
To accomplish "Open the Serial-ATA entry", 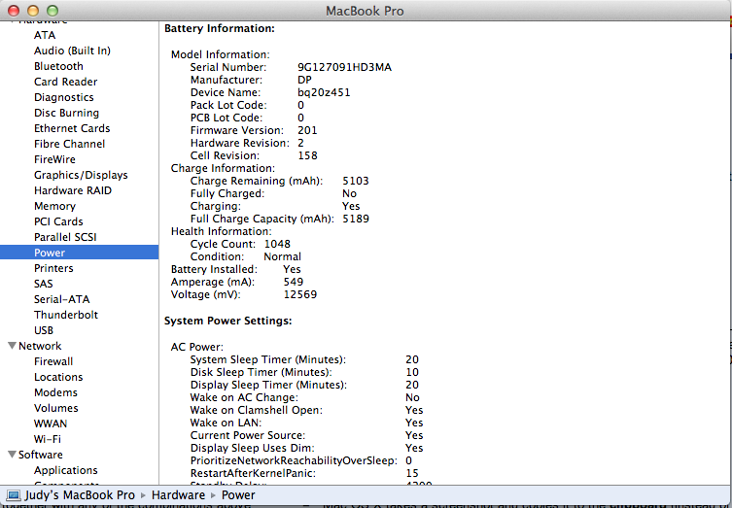I will [61, 299].
